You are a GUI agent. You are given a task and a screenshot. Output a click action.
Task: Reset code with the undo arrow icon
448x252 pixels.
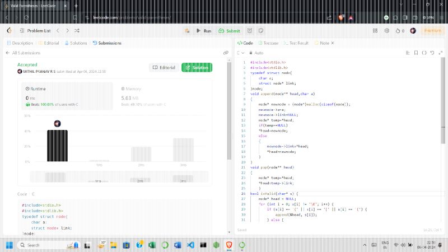(432, 52)
